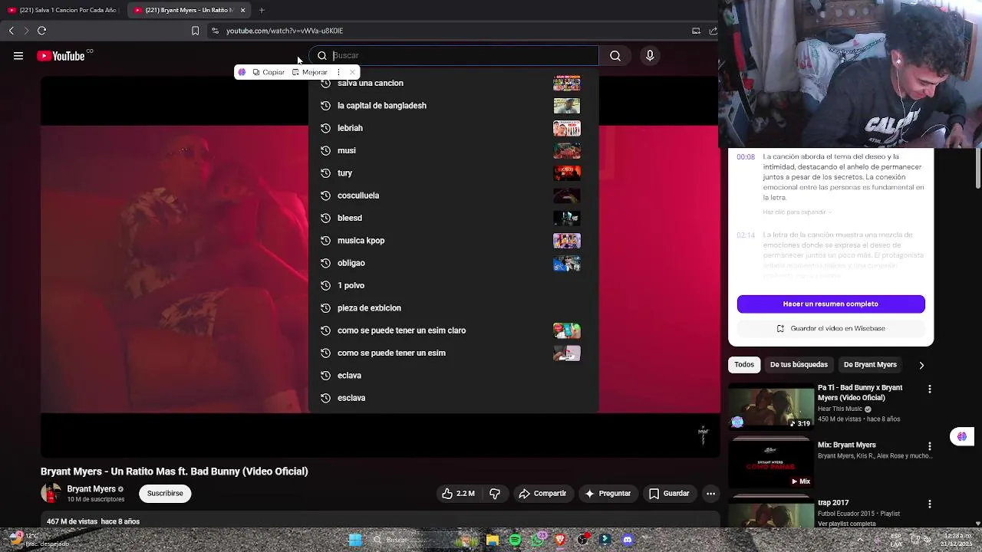Start voice search with microphone icon
982x552 pixels.
click(x=650, y=55)
